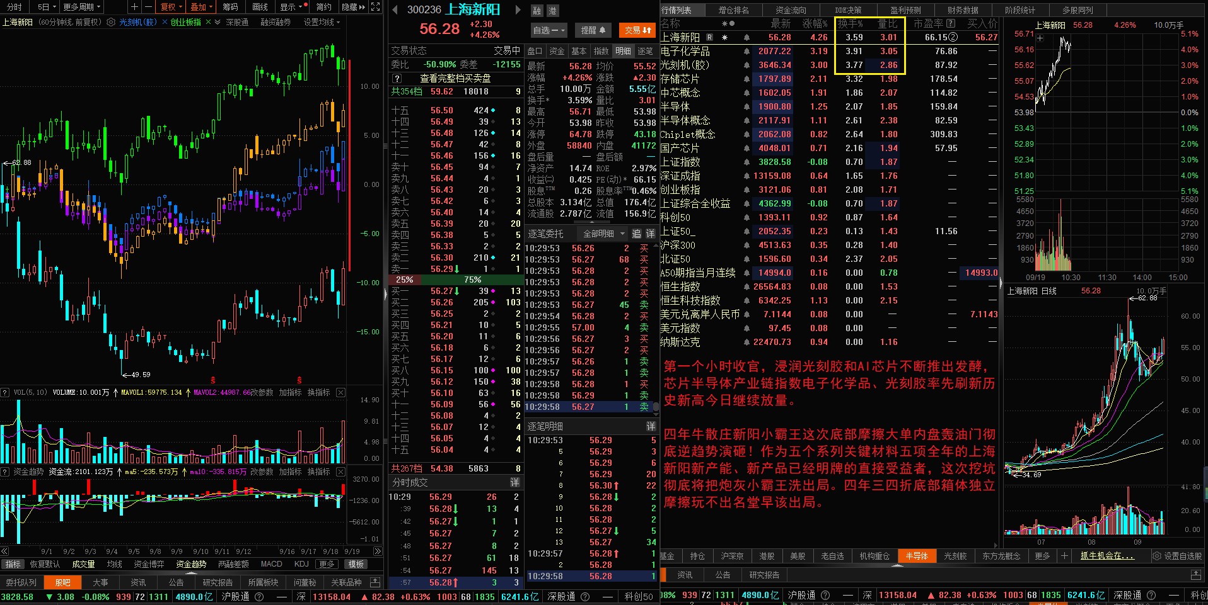The image size is (1208, 605).
Task: Set a price alert with 提醒 bell
Action: (593, 30)
